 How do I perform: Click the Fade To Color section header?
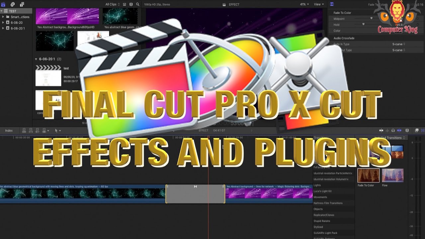tap(342, 13)
